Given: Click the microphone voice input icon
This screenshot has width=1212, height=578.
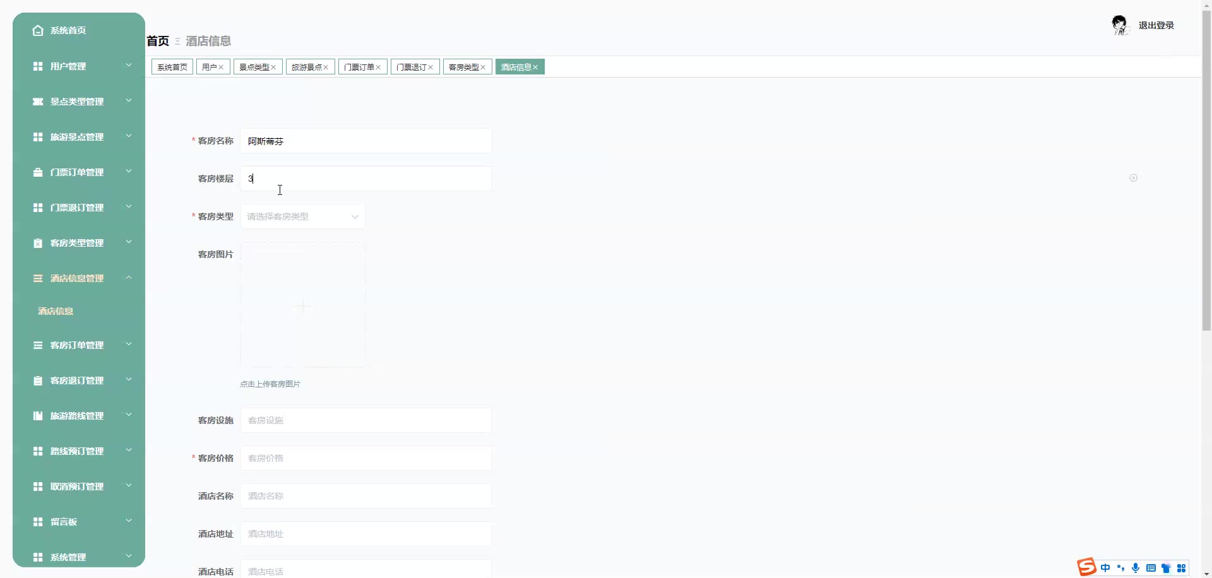Looking at the screenshot, I should (x=1136, y=568).
